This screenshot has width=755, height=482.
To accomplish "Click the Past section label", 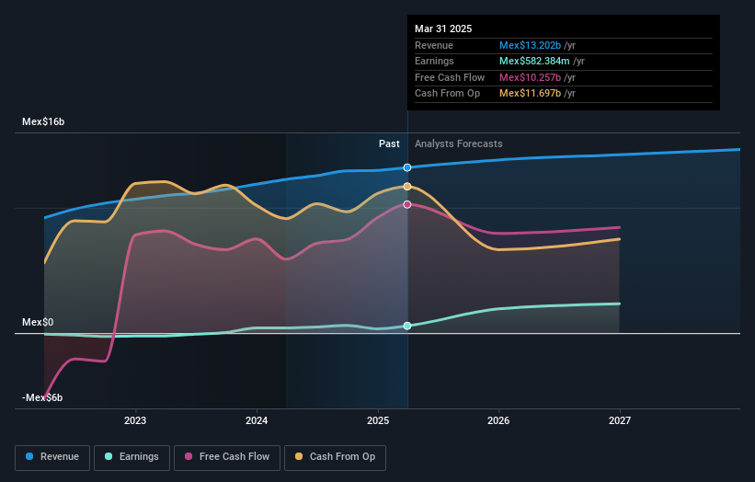I will (x=389, y=144).
